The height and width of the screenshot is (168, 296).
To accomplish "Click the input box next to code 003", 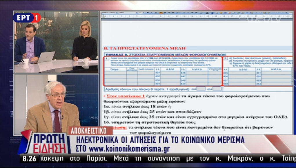I will tap(201, 89).
